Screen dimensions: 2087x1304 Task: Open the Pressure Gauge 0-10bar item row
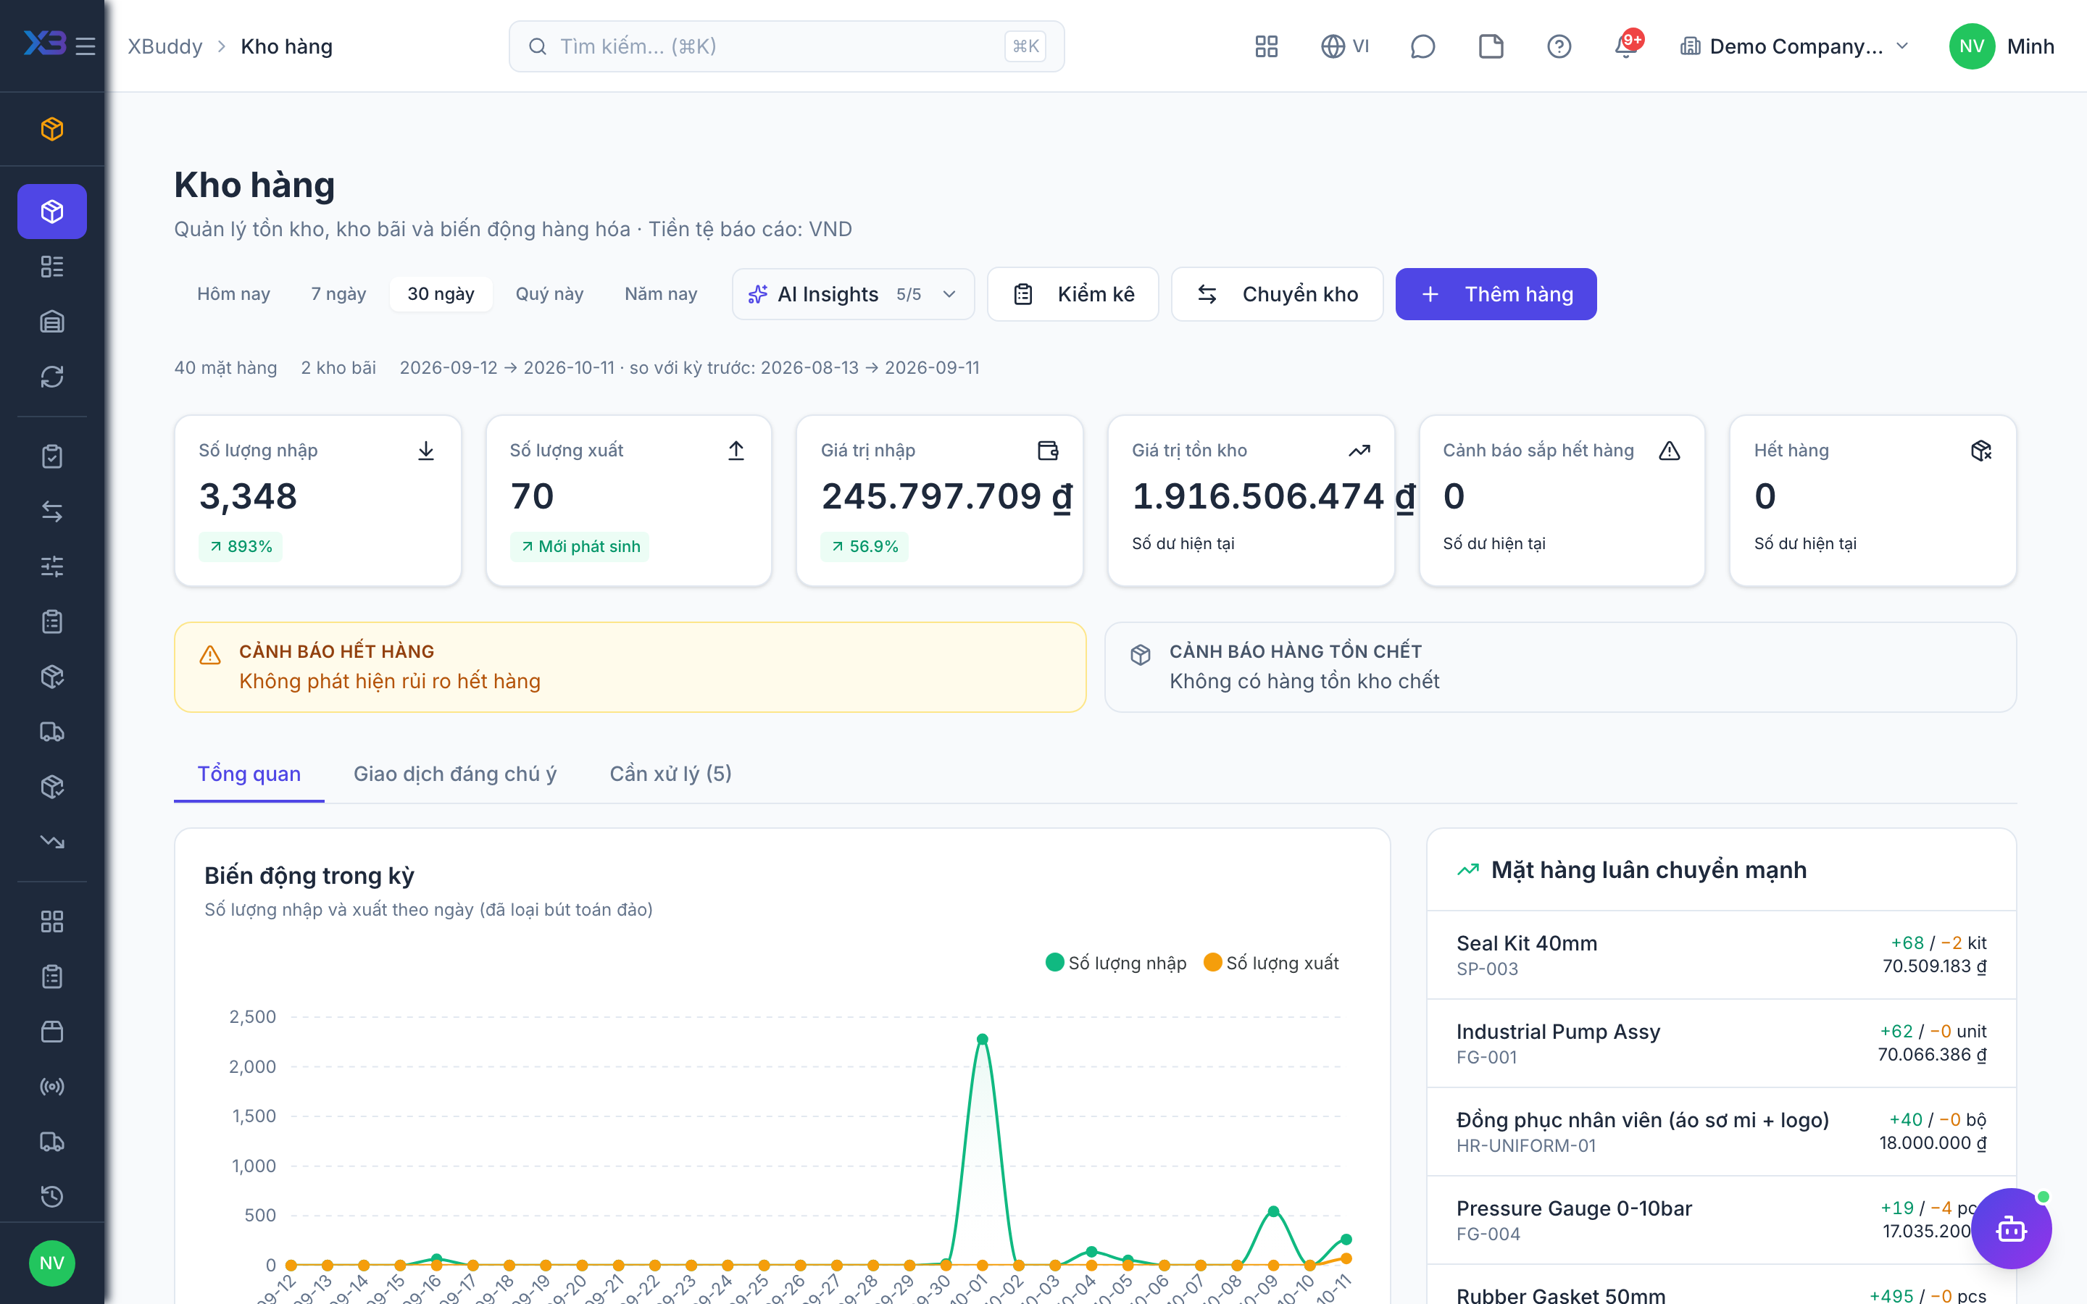click(1721, 1221)
